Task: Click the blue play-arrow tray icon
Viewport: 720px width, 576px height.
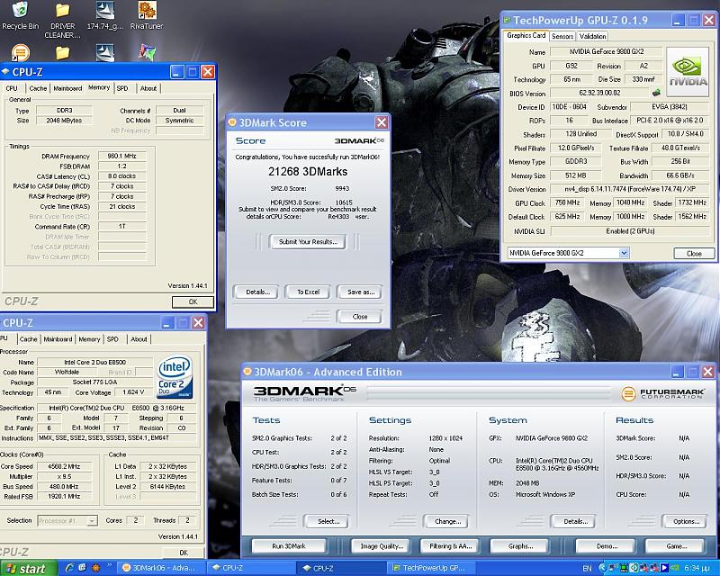Action: 664,568
